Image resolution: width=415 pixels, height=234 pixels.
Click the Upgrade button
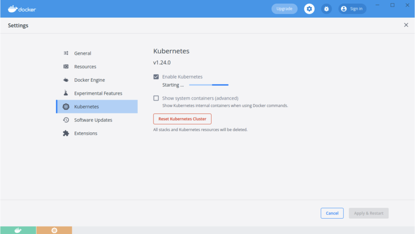(x=284, y=9)
